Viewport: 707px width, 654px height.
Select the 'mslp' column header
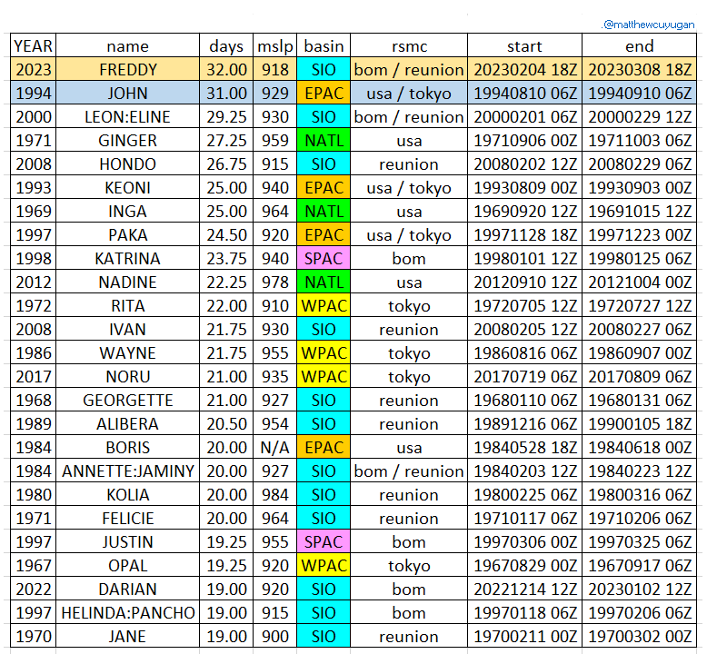(276, 46)
